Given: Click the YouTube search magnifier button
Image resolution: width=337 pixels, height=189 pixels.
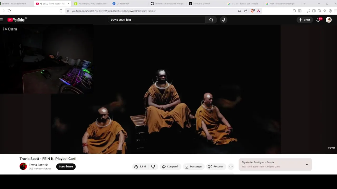Looking at the screenshot, I should 211,20.
